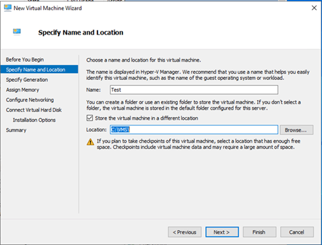Select the Specify Name and Location step
Viewport: 322px width, 245px height.
(39, 70)
